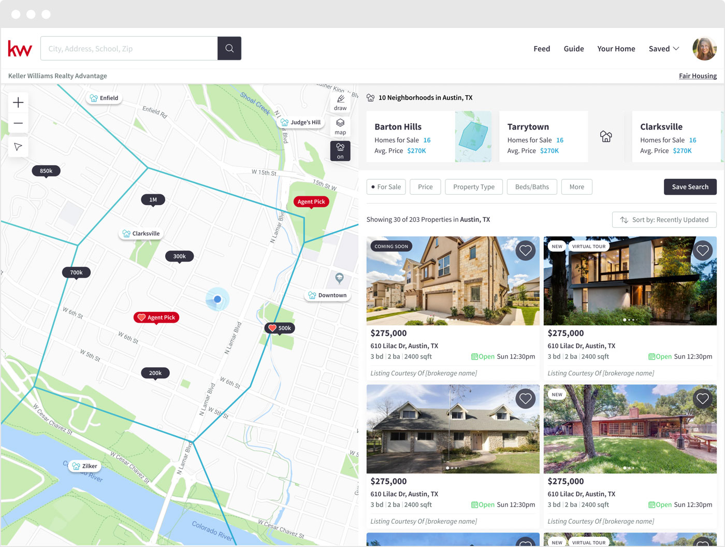Select the map draw tool

(340, 102)
